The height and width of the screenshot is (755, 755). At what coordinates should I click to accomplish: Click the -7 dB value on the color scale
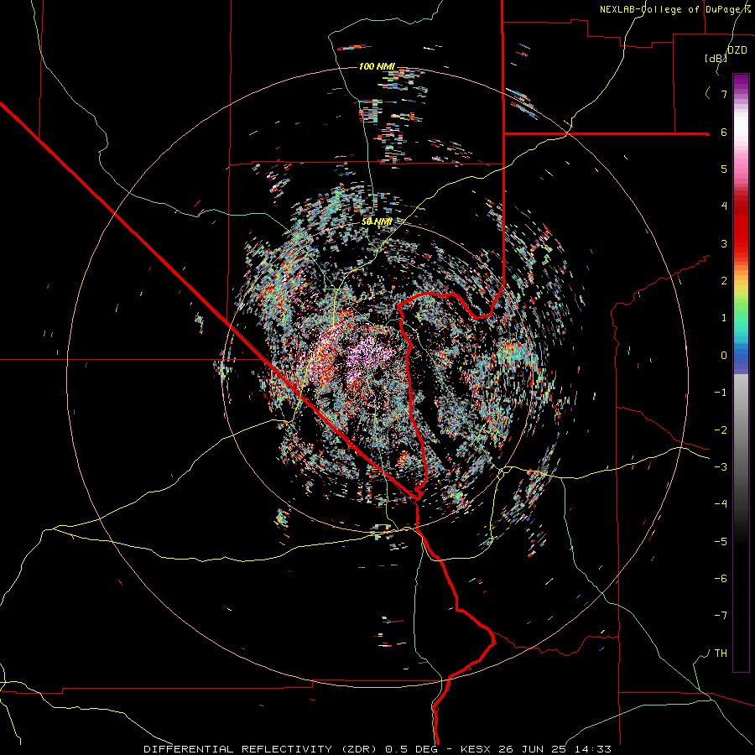pos(721,616)
